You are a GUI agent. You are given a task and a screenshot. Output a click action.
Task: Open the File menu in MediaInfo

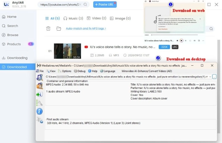coord(40,71)
